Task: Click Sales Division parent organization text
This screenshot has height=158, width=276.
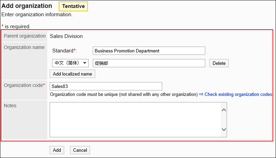Action: [66, 36]
